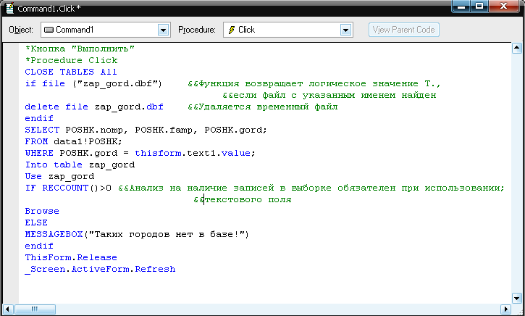Click the line "ThisForm.Release"
This screenshot has width=525, height=316.
coord(71,257)
